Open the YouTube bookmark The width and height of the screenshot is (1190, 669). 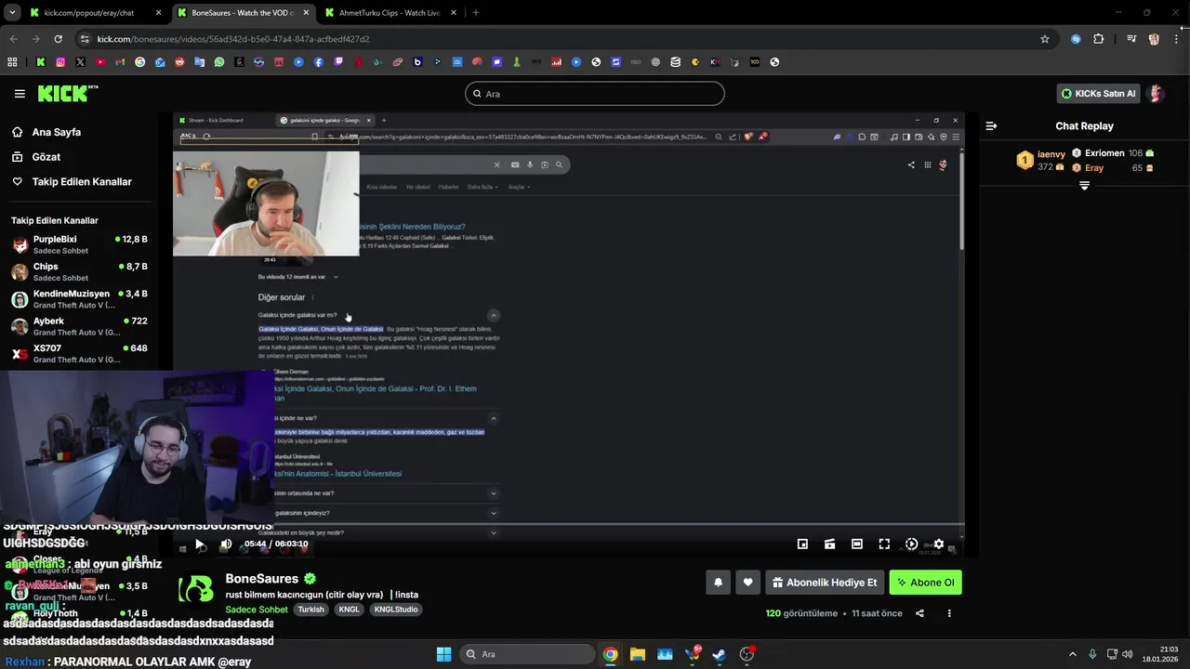click(x=100, y=62)
